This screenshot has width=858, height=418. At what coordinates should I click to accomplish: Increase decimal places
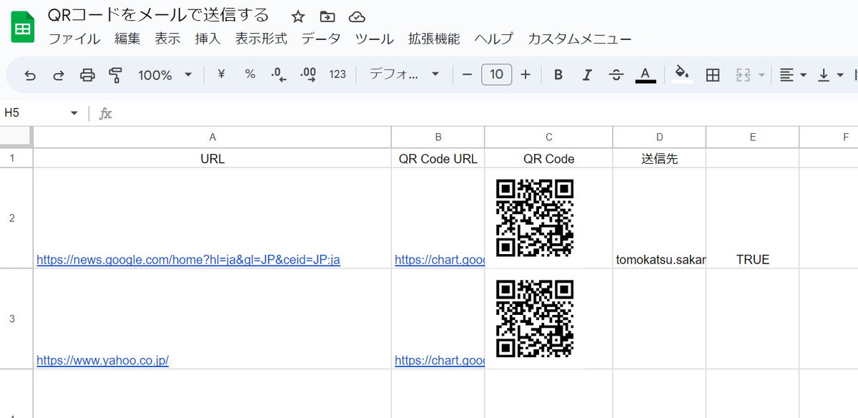point(309,74)
